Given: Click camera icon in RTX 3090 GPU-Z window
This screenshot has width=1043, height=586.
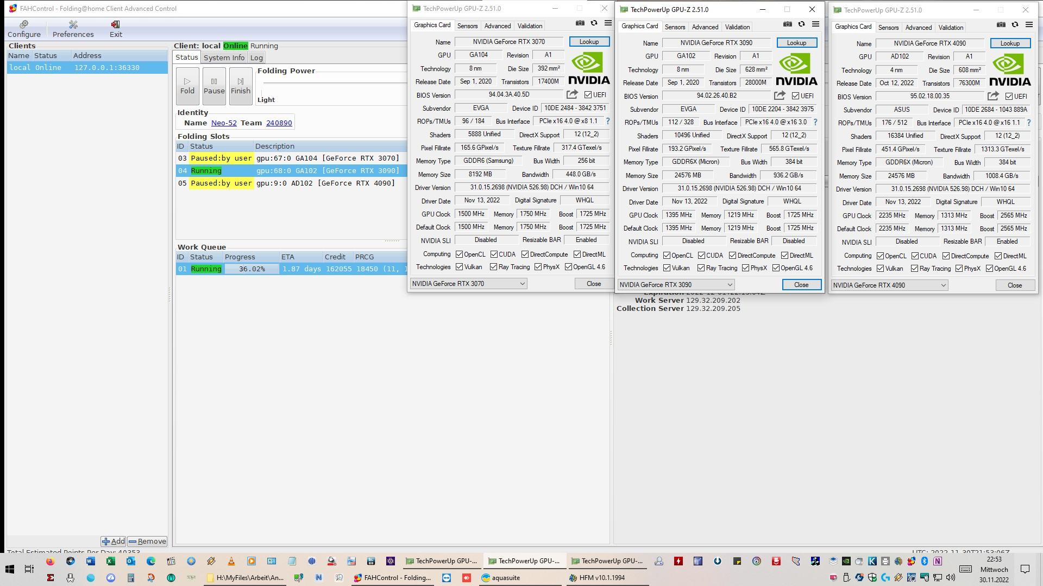Looking at the screenshot, I should pos(788,24).
